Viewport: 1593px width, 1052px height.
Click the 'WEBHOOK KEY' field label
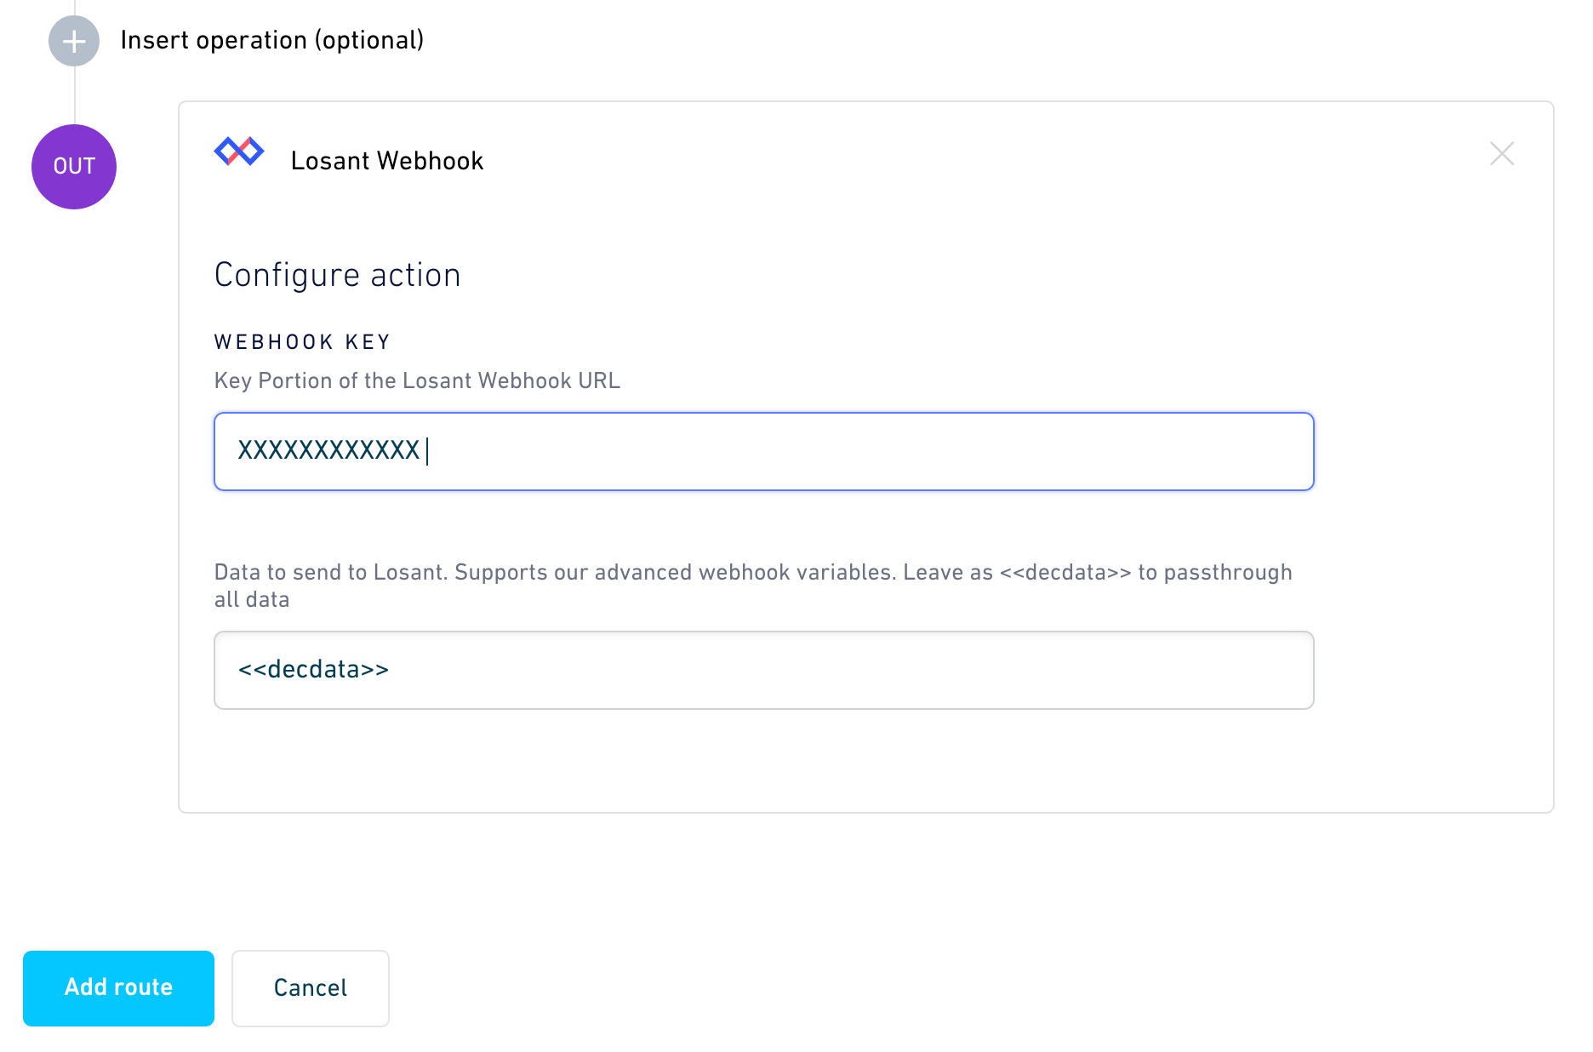(x=302, y=342)
